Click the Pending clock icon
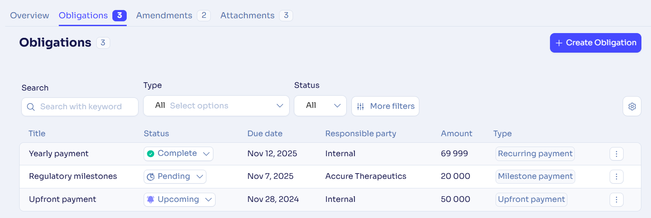This screenshot has height=218, width=651. (151, 177)
